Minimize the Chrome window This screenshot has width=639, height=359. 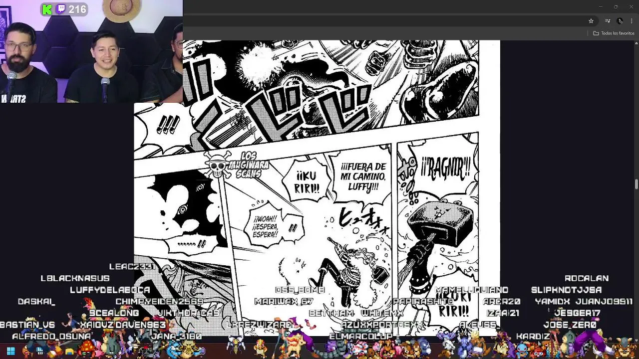pos(601,6)
